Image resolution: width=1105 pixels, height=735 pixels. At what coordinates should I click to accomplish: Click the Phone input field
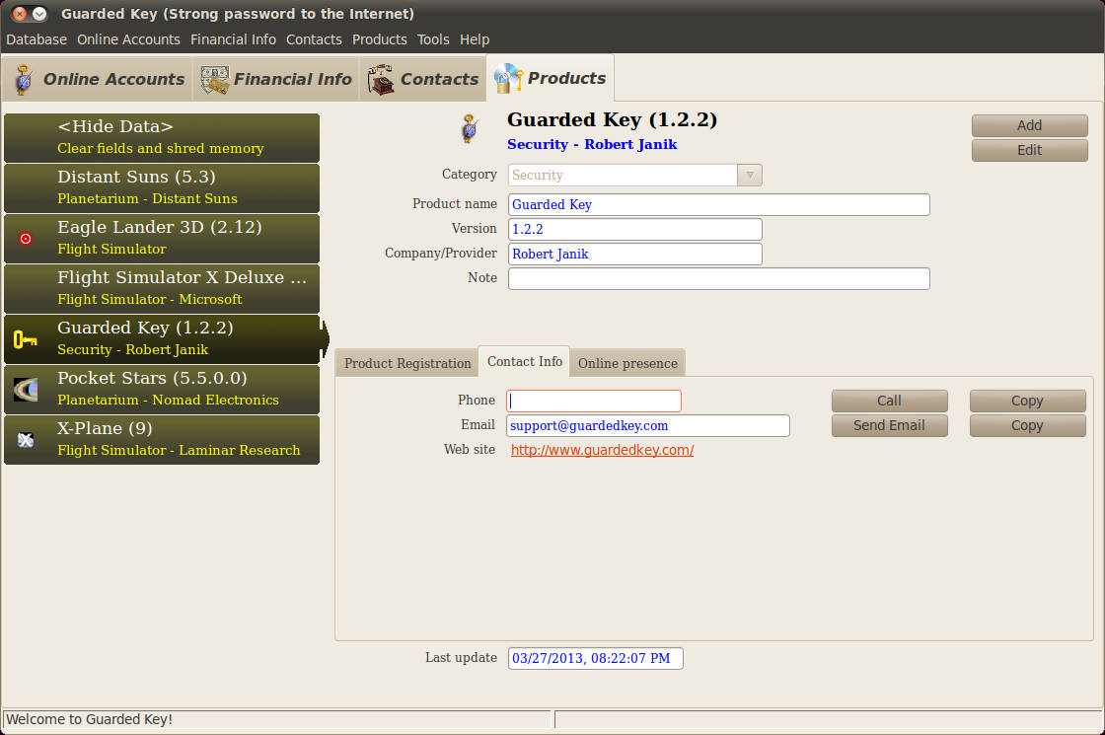(x=593, y=401)
